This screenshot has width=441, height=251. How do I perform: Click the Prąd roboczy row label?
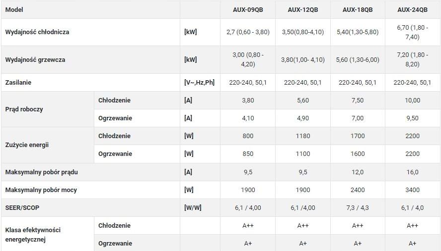click(24, 109)
